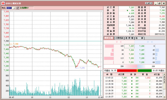Image resolution: width=167 pixels, height=100 pixels.
Task: Open the 指數 tab
Action: tap(139, 38)
